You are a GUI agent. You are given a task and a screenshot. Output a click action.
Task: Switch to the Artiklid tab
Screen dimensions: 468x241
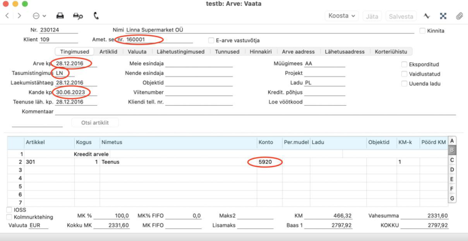click(108, 51)
